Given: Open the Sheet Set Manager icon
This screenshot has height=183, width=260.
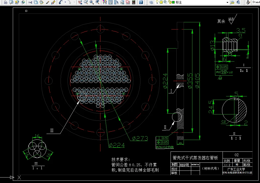Looking at the screenshot, I should (122, 2).
